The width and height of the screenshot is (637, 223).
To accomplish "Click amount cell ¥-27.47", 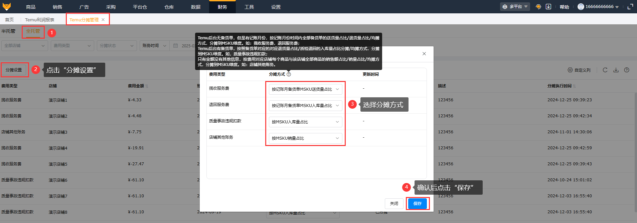I will pyautogui.click(x=136, y=164).
